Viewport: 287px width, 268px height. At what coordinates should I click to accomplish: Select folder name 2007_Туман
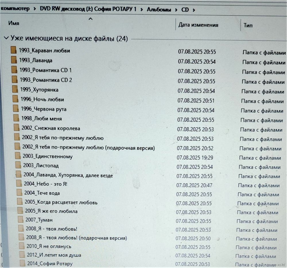tap(39, 220)
